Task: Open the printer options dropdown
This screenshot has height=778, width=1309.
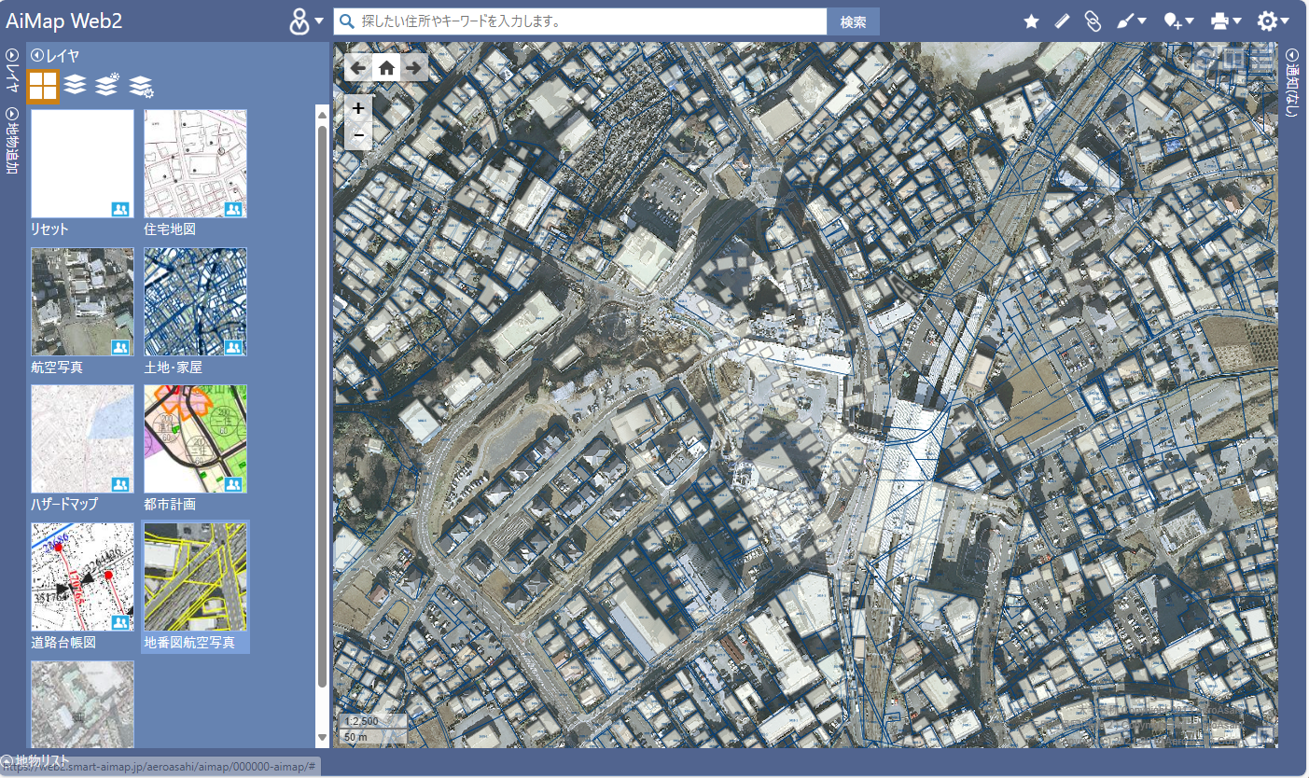Action: [x=1225, y=21]
